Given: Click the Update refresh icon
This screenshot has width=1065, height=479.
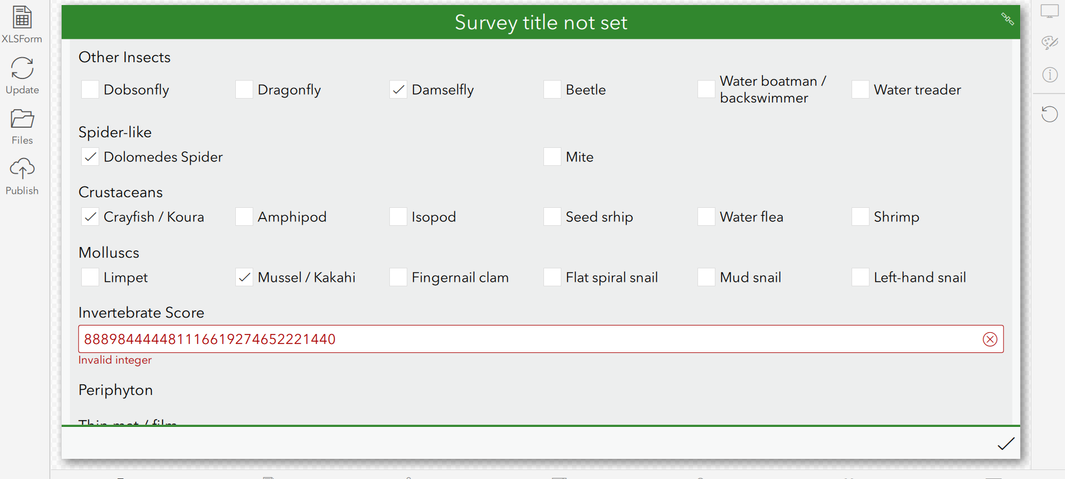Looking at the screenshot, I should tap(22, 69).
